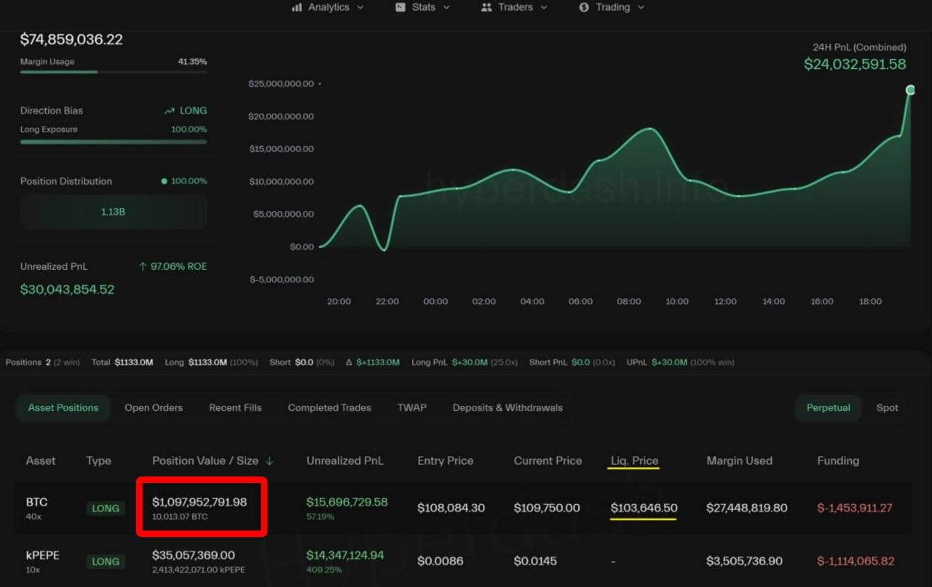The width and height of the screenshot is (932, 587).
Task: Click kPEPE entry price $0.0086
Action: point(440,562)
